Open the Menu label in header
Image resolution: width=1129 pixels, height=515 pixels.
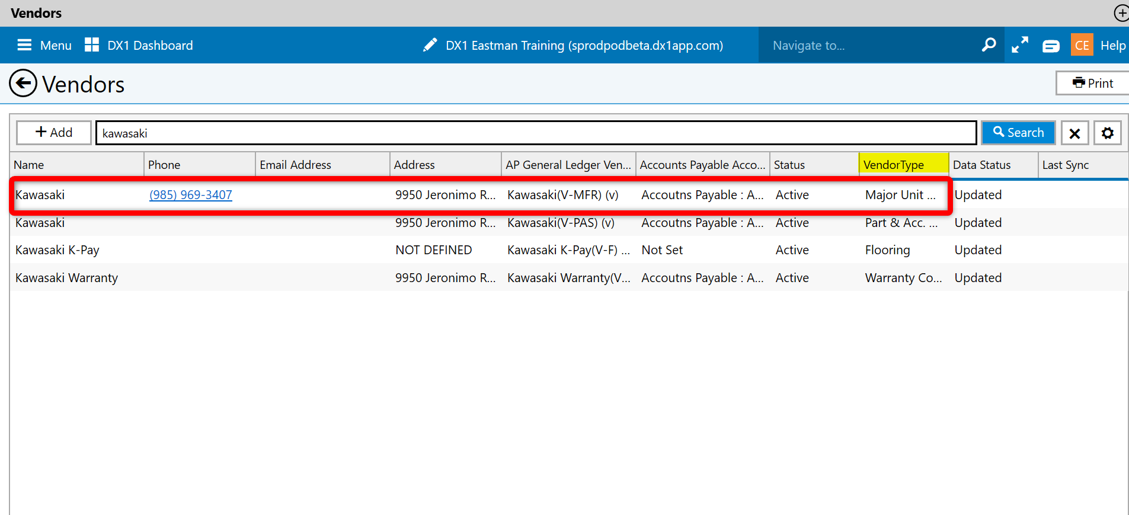(56, 46)
